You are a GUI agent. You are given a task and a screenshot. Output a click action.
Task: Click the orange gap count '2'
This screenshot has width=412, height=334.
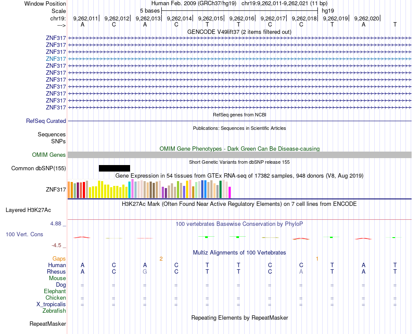click(x=161, y=259)
